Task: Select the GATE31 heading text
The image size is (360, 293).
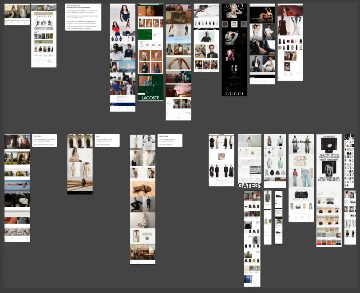Action: point(249,185)
